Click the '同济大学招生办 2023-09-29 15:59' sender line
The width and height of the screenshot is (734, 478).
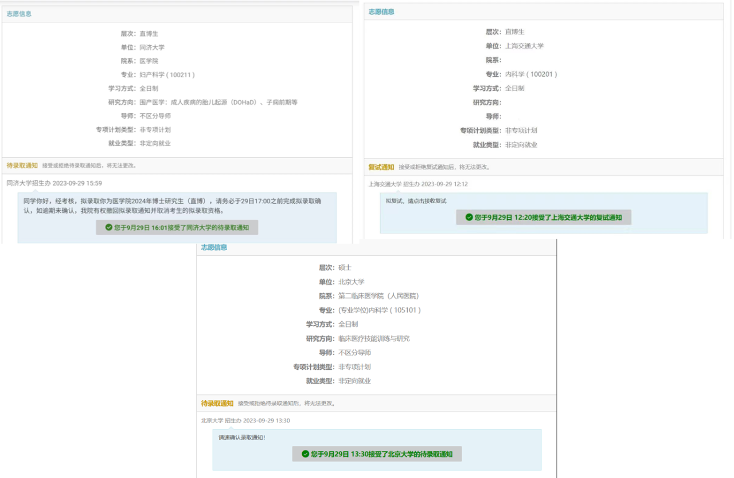[54, 183]
